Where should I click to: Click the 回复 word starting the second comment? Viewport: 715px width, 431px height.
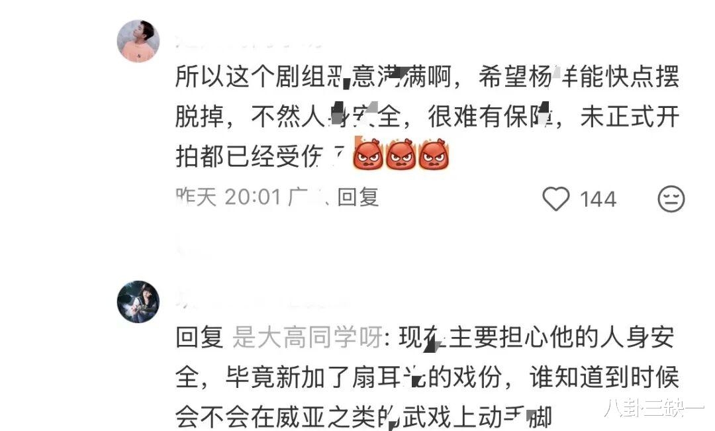click(199, 338)
